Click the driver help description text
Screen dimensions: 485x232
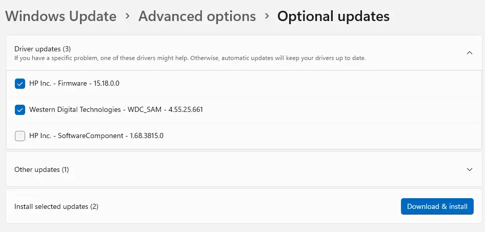(x=190, y=58)
